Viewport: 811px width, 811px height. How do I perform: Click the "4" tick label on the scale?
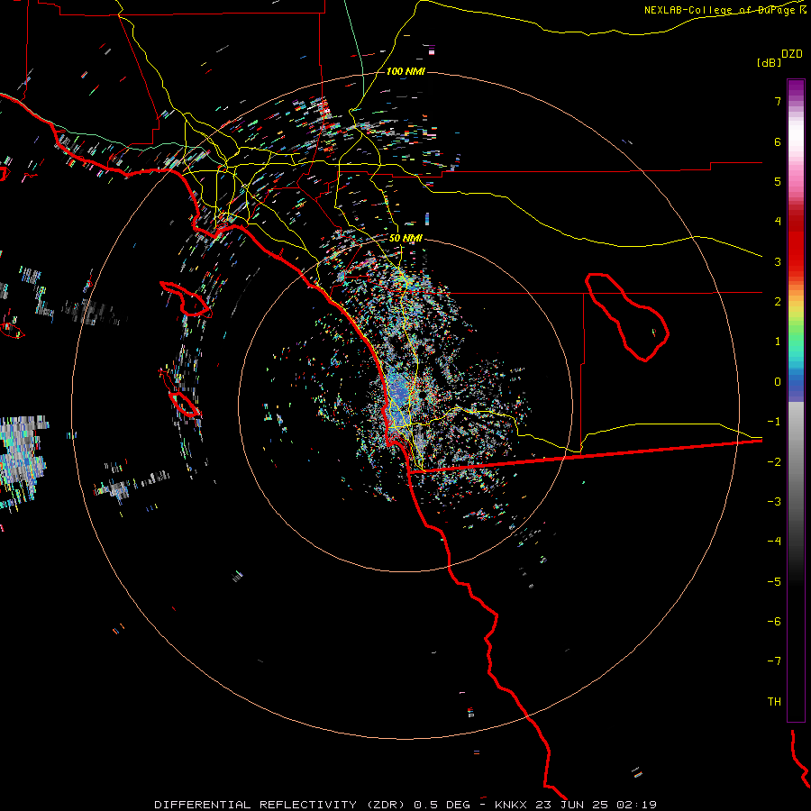pos(778,222)
